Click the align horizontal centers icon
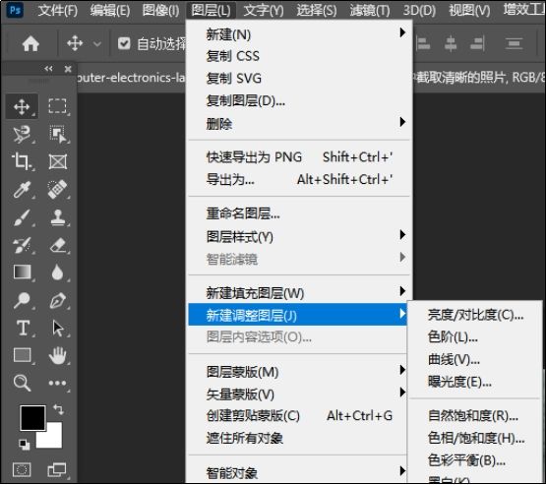Viewport: 546px width, 485px height. pos(451,44)
